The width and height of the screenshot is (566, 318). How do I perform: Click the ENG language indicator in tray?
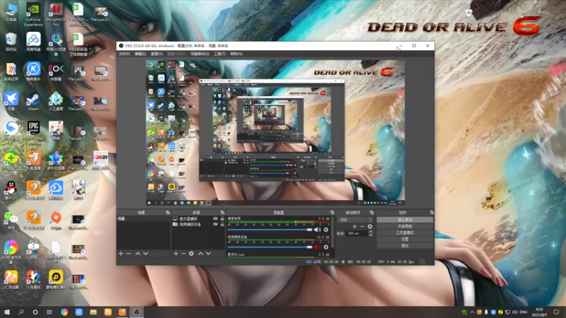point(524,312)
